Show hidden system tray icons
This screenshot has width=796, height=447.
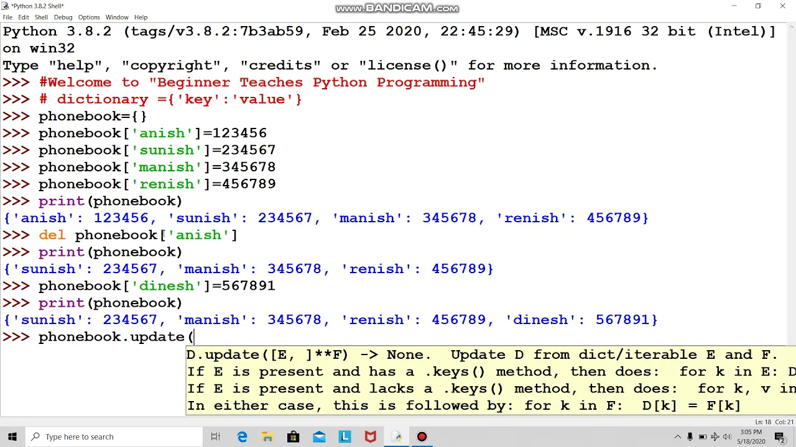coord(677,436)
